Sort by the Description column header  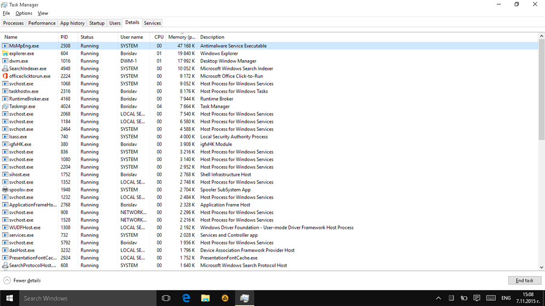tap(368, 37)
